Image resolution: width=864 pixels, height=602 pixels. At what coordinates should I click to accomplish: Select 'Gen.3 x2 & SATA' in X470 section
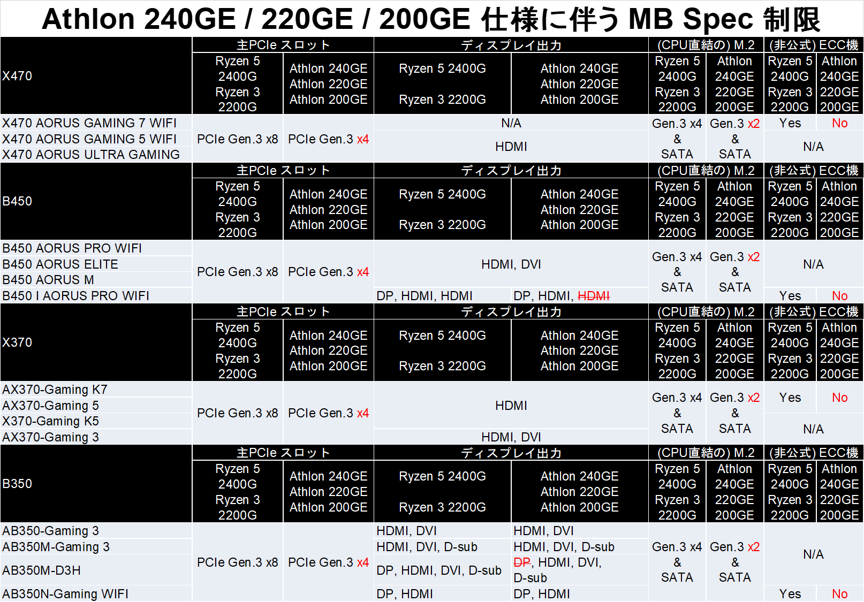[735, 139]
